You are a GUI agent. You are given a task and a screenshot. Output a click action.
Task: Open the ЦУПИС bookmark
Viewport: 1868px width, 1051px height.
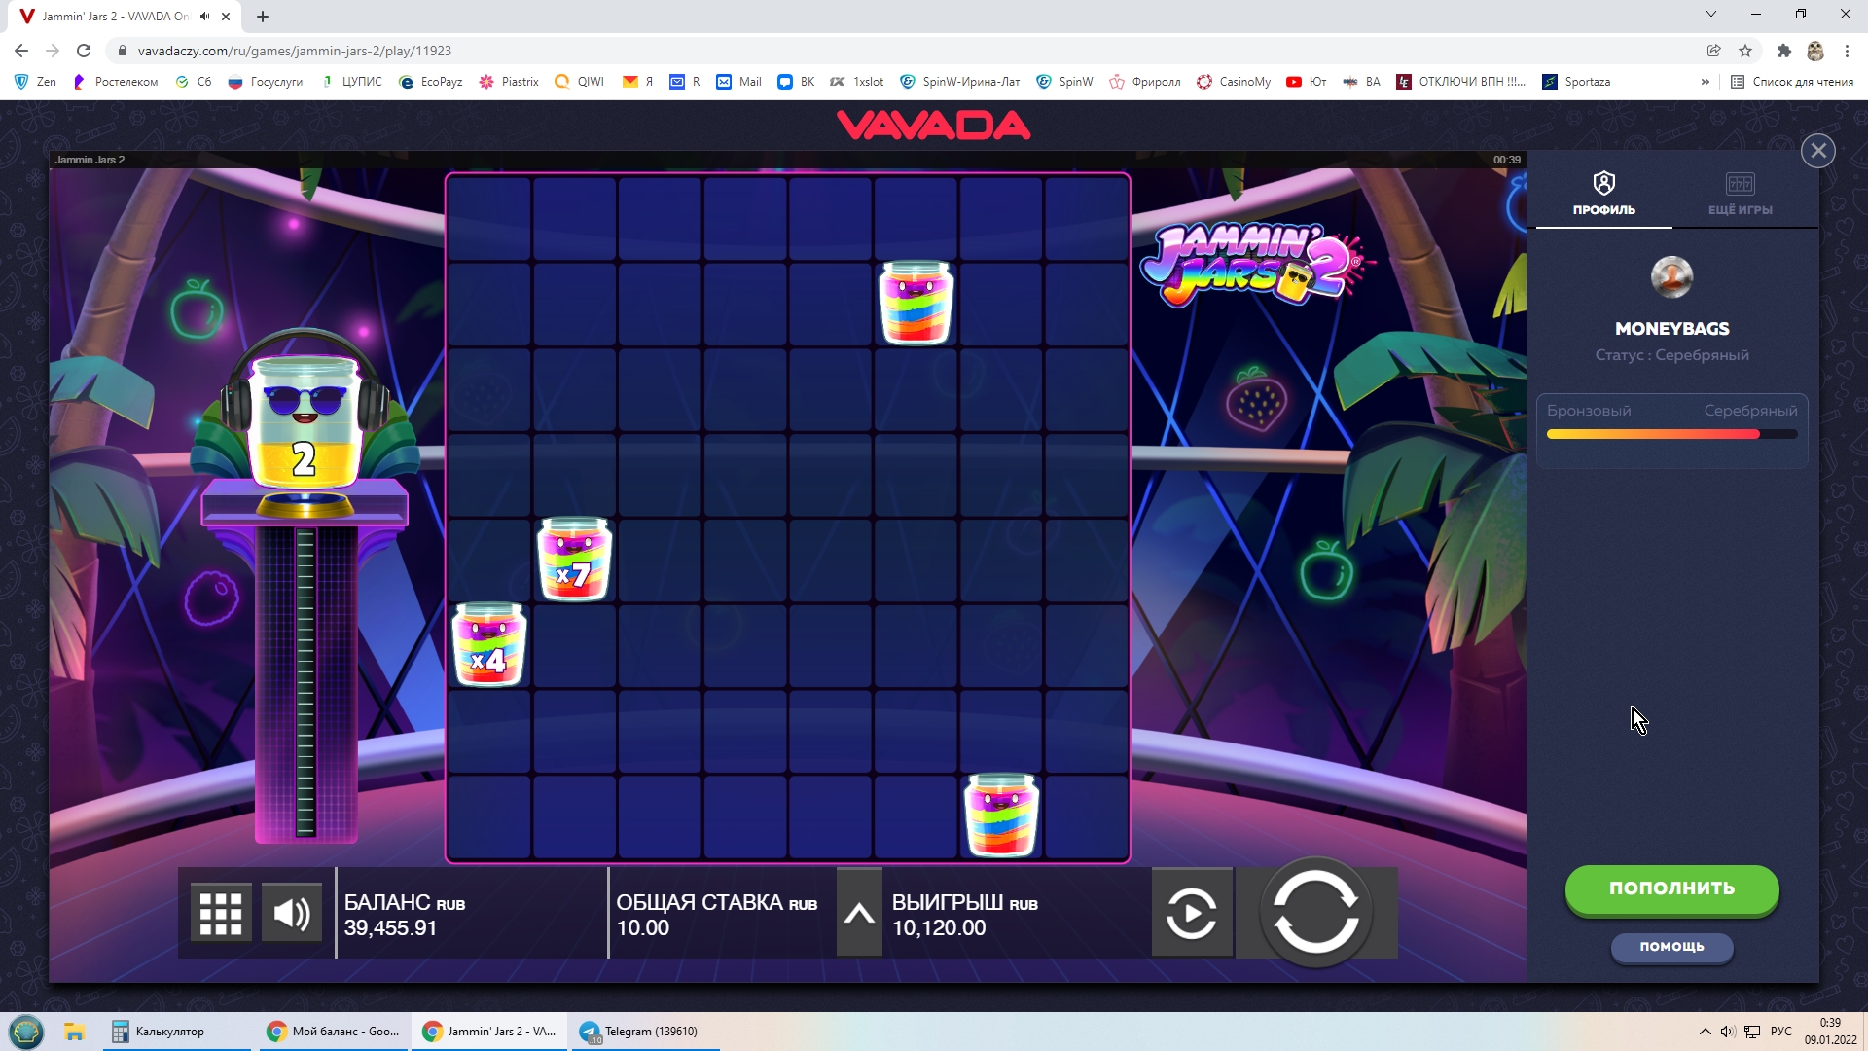click(x=351, y=82)
